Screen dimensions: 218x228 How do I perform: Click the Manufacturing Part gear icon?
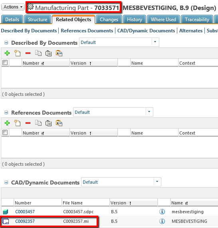click(30, 7)
